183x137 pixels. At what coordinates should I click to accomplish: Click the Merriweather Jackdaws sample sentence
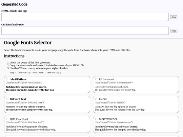[116, 127]
